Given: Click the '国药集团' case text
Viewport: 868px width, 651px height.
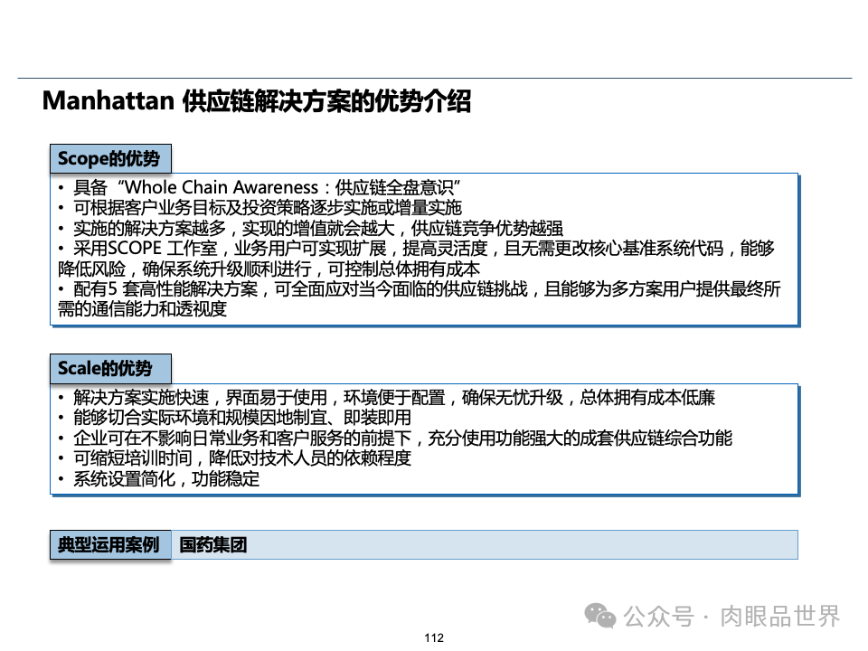Looking at the screenshot, I should click(213, 544).
